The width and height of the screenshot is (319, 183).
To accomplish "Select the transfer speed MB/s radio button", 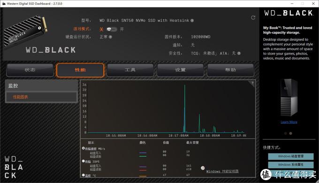I will [x=83, y=148].
